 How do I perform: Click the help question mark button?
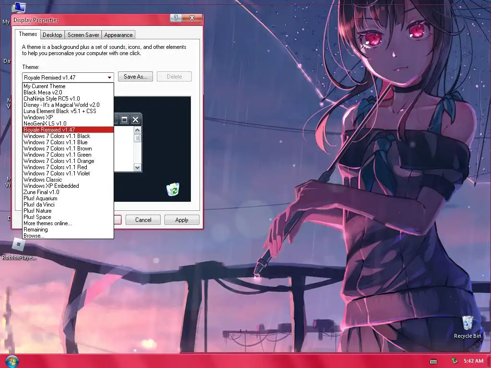(x=176, y=18)
